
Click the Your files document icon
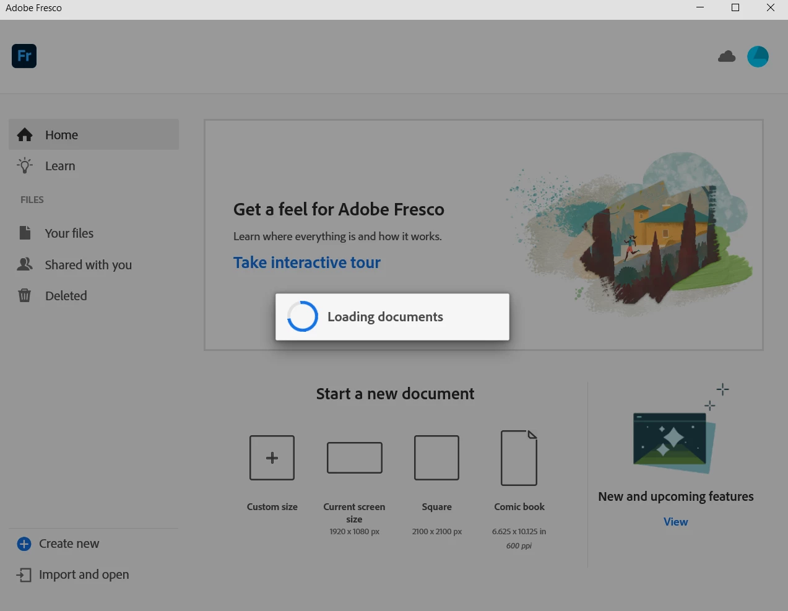click(25, 233)
